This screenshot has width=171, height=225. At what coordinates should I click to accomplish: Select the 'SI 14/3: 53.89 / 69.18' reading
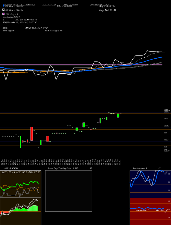point(26,20)
